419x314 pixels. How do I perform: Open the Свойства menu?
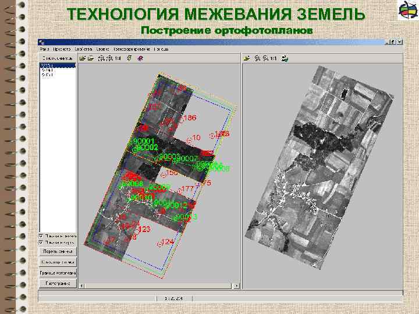pos(83,49)
